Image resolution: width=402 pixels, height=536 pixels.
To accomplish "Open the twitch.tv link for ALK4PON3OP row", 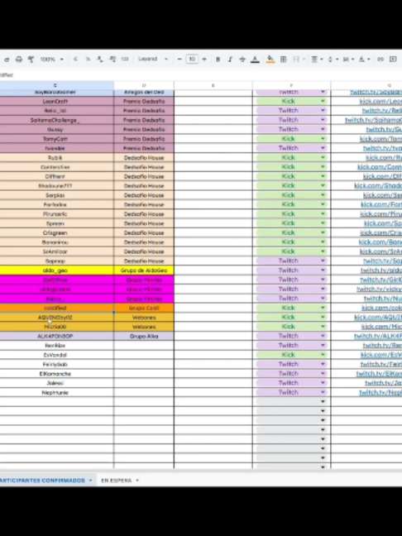I will tap(378, 336).
